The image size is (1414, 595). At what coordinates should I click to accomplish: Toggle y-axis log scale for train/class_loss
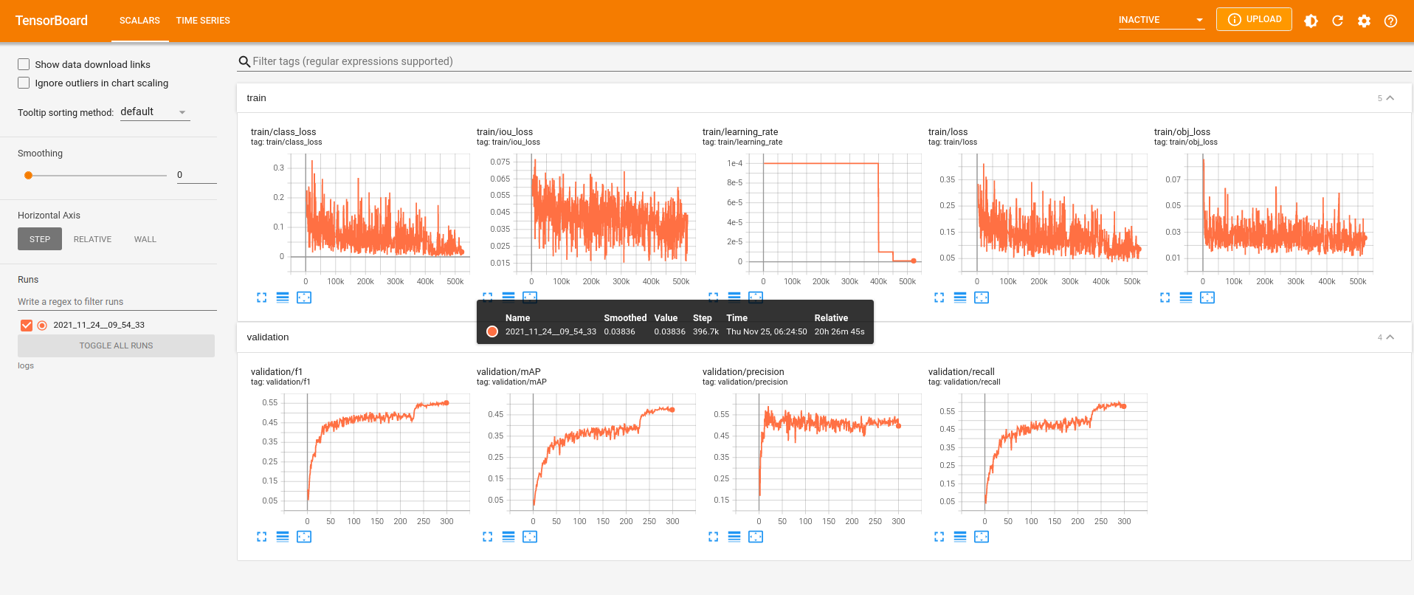[x=283, y=297]
